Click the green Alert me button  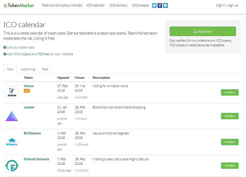pyautogui.click(x=203, y=31)
